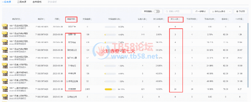Sort by 日期 column arrows
The width and height of the screenshot is (251, 102).
(x=59, y=19)
